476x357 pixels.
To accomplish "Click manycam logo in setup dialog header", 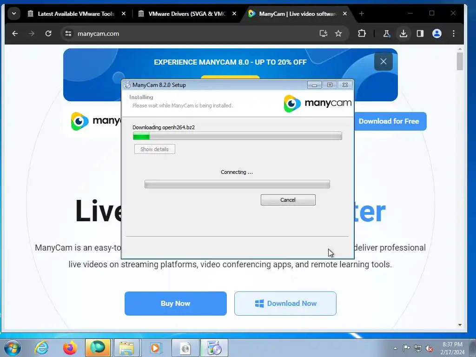I will coord(317,103).
